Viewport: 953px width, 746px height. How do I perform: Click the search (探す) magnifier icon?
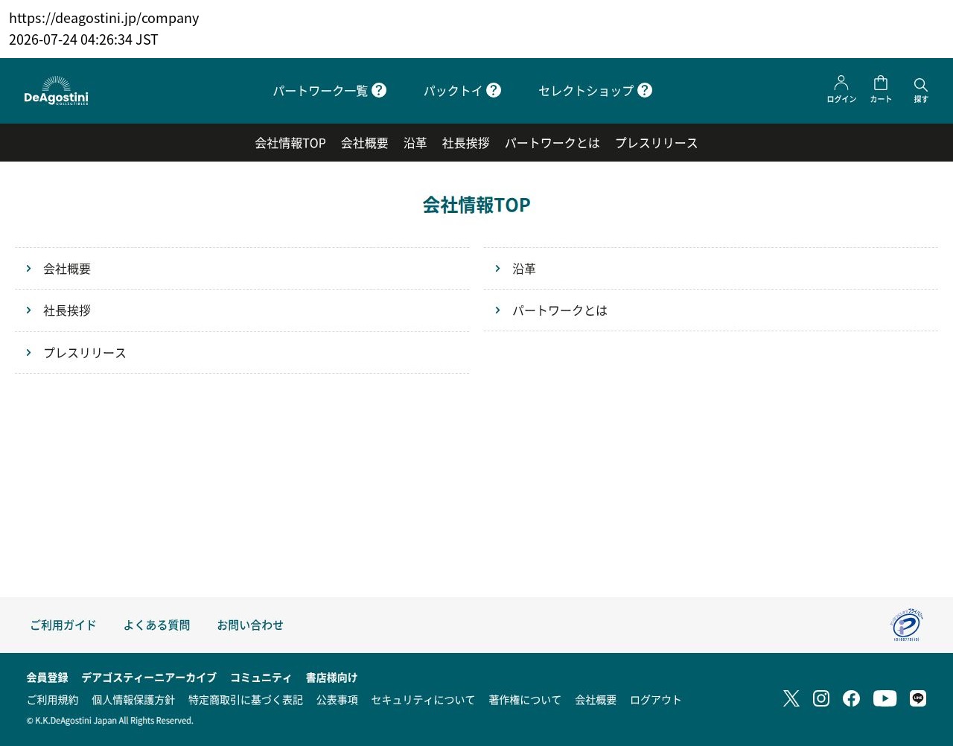pyautogui.click(x=921, y=89)
